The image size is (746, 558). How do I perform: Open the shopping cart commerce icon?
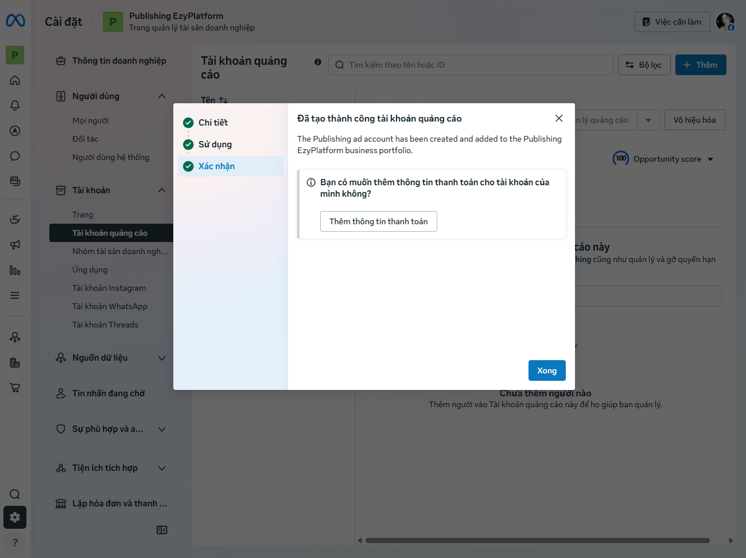[15, 388]
